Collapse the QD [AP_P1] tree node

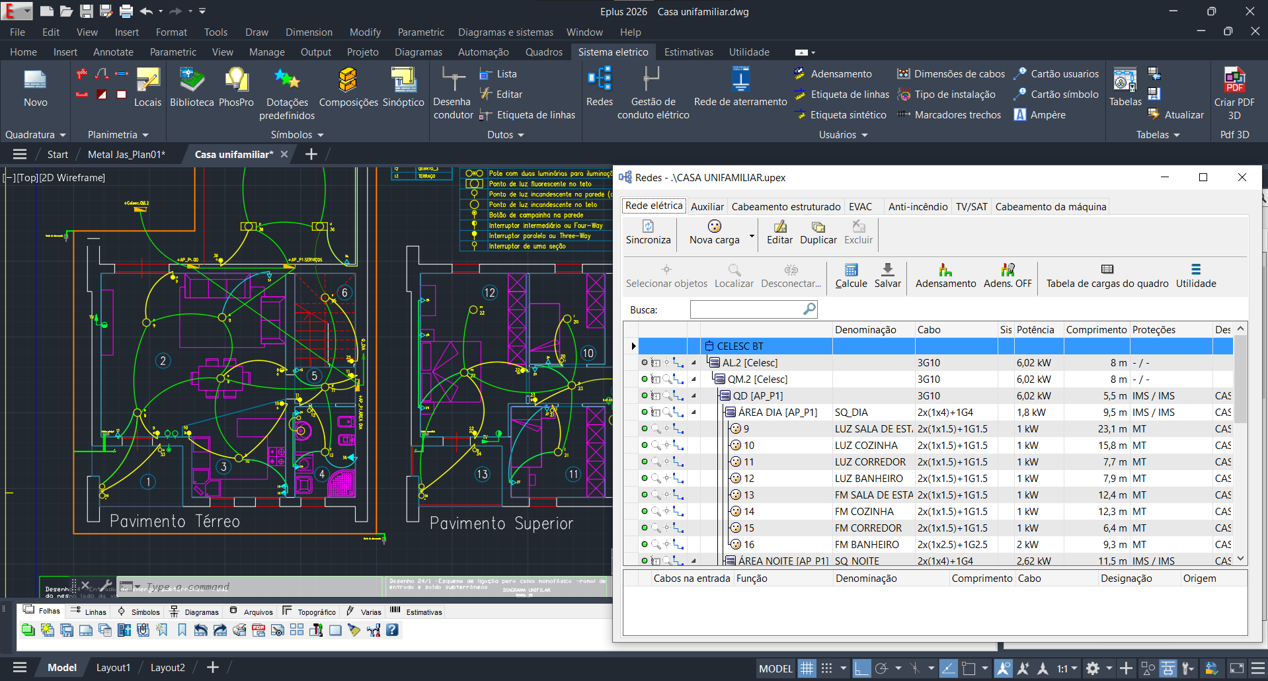[693, 395]
